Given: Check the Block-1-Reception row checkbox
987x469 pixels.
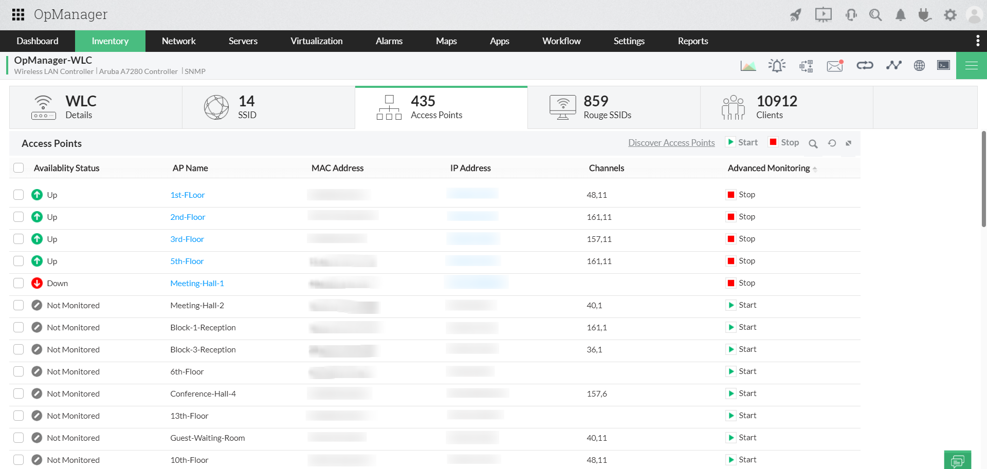Looking at the screenshot, I should pyautogui.click(x=19, y=327).
